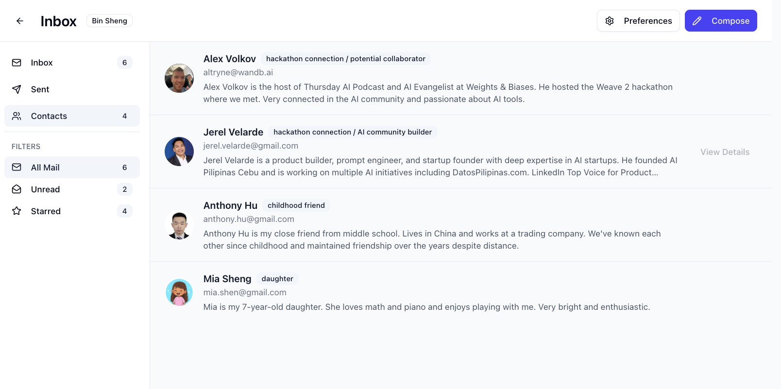Click the Sent paper plane icon
Screen dimensions: 781x389
coord(17,89)
